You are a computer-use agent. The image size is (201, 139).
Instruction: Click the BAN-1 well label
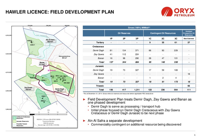(44, 80)
